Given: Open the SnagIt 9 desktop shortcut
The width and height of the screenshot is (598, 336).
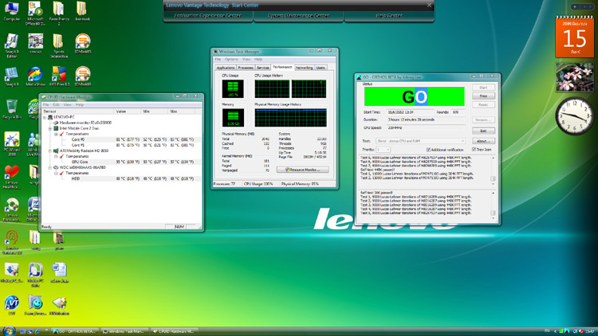Looking at the screenshot, I should tap(12, 76).
